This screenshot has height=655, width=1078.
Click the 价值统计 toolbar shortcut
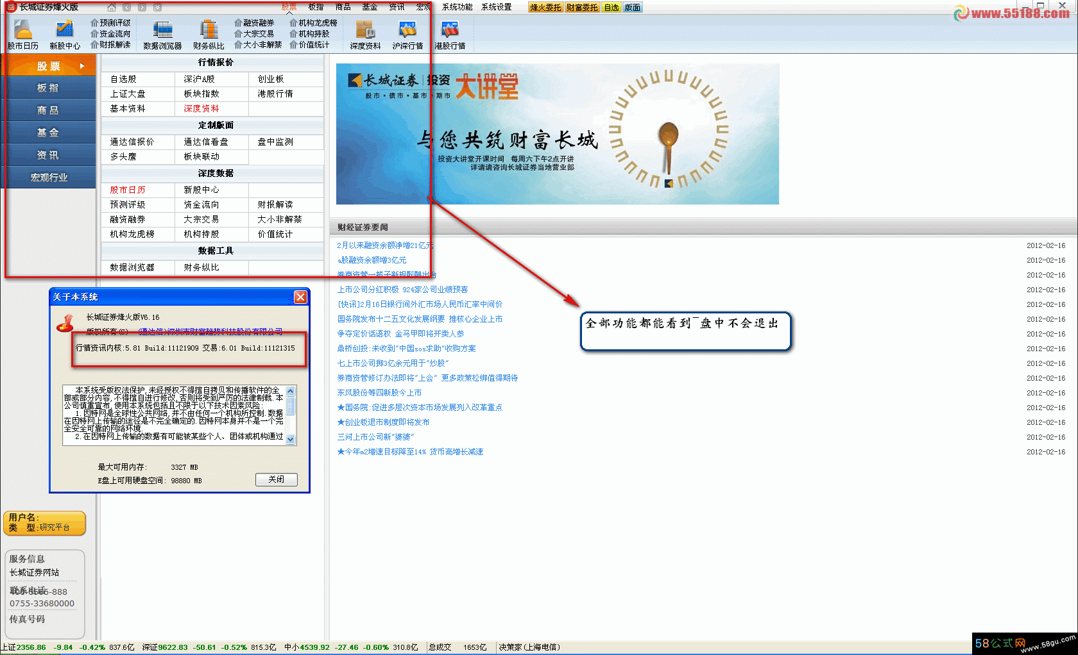tap(309, 44)
